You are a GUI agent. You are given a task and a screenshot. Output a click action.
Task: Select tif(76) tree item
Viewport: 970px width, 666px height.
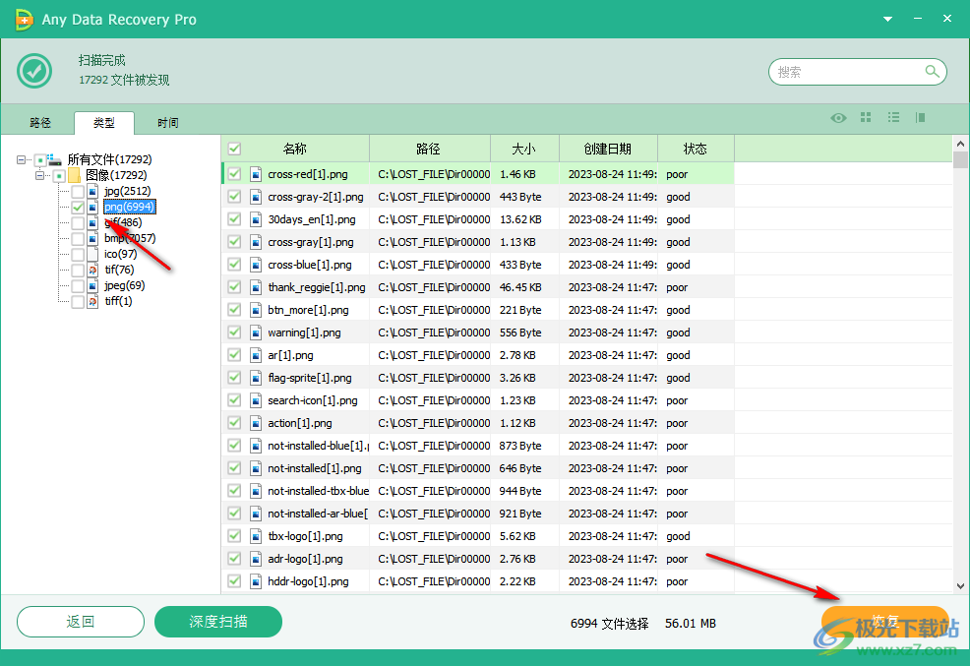pos(119,270)
